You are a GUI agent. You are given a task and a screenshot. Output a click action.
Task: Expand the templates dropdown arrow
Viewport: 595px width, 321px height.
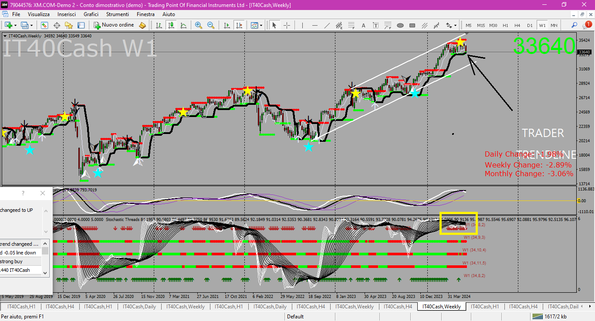tap(261, 25)
